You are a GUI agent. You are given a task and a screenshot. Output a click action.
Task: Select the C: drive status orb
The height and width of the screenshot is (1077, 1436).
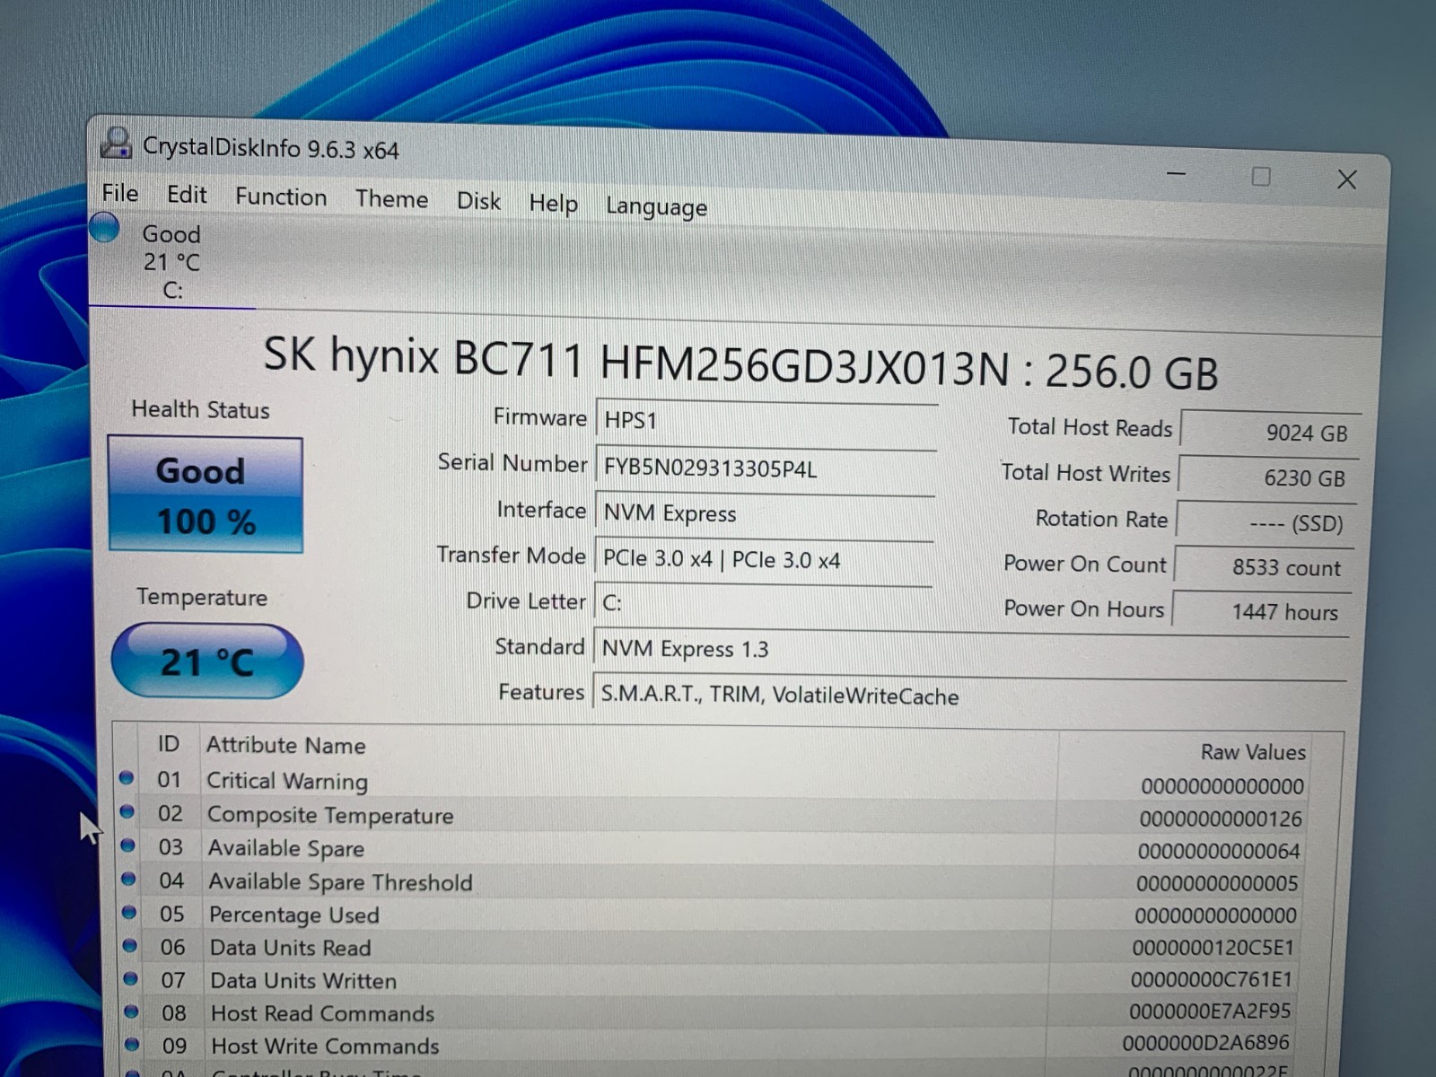click(x=105, y=228)
